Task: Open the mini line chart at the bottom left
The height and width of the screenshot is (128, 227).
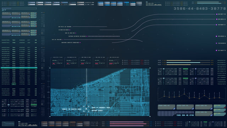Action: tap(8, 124)
